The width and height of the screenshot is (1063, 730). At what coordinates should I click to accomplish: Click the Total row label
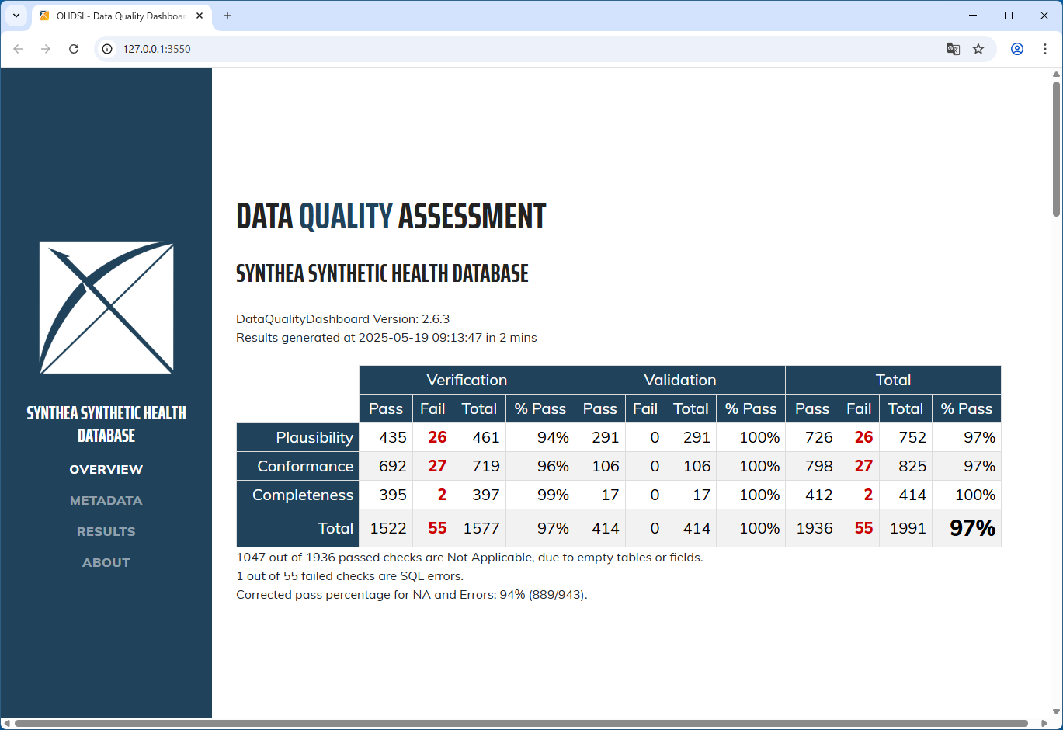pyautogui.click(x=298, y=528)
